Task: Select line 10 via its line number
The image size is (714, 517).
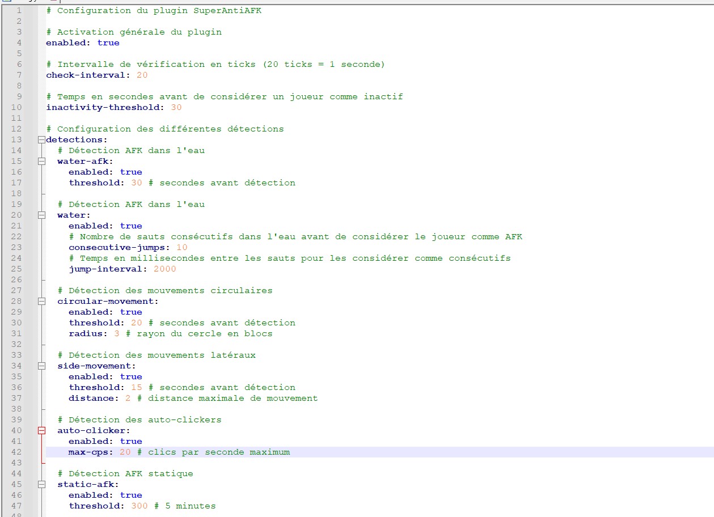Action: [x=16, y=107]
